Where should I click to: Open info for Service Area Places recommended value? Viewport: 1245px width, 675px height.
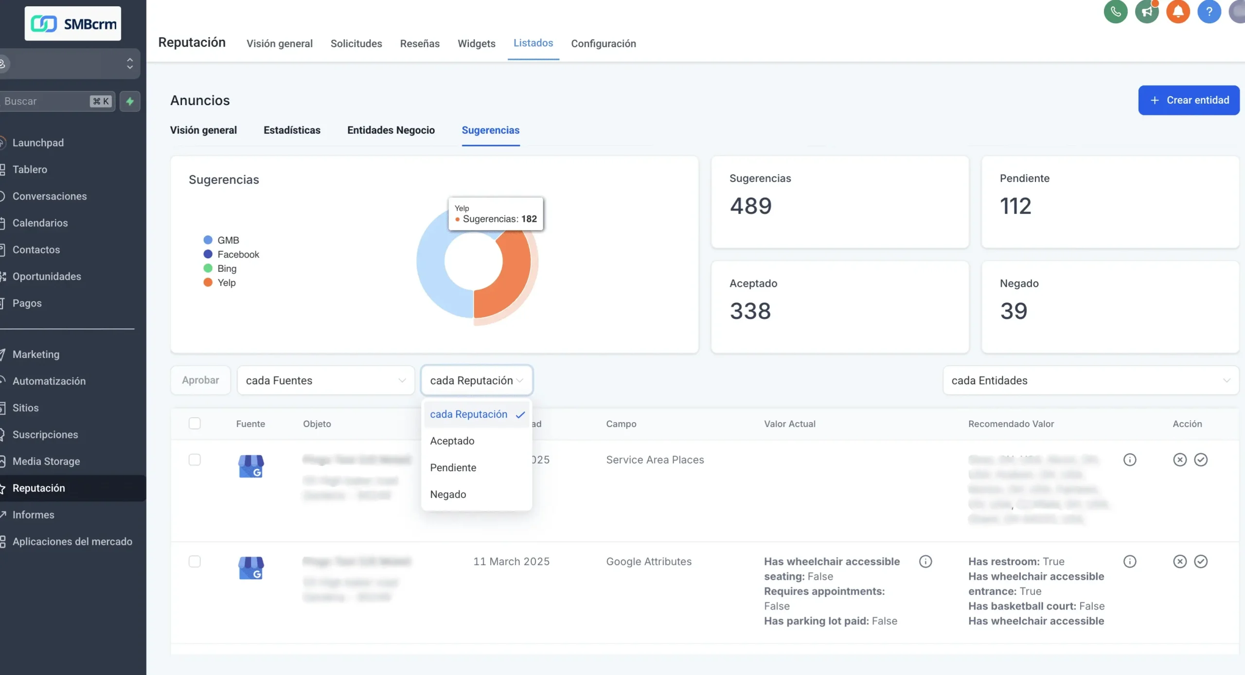point(1130,460)
